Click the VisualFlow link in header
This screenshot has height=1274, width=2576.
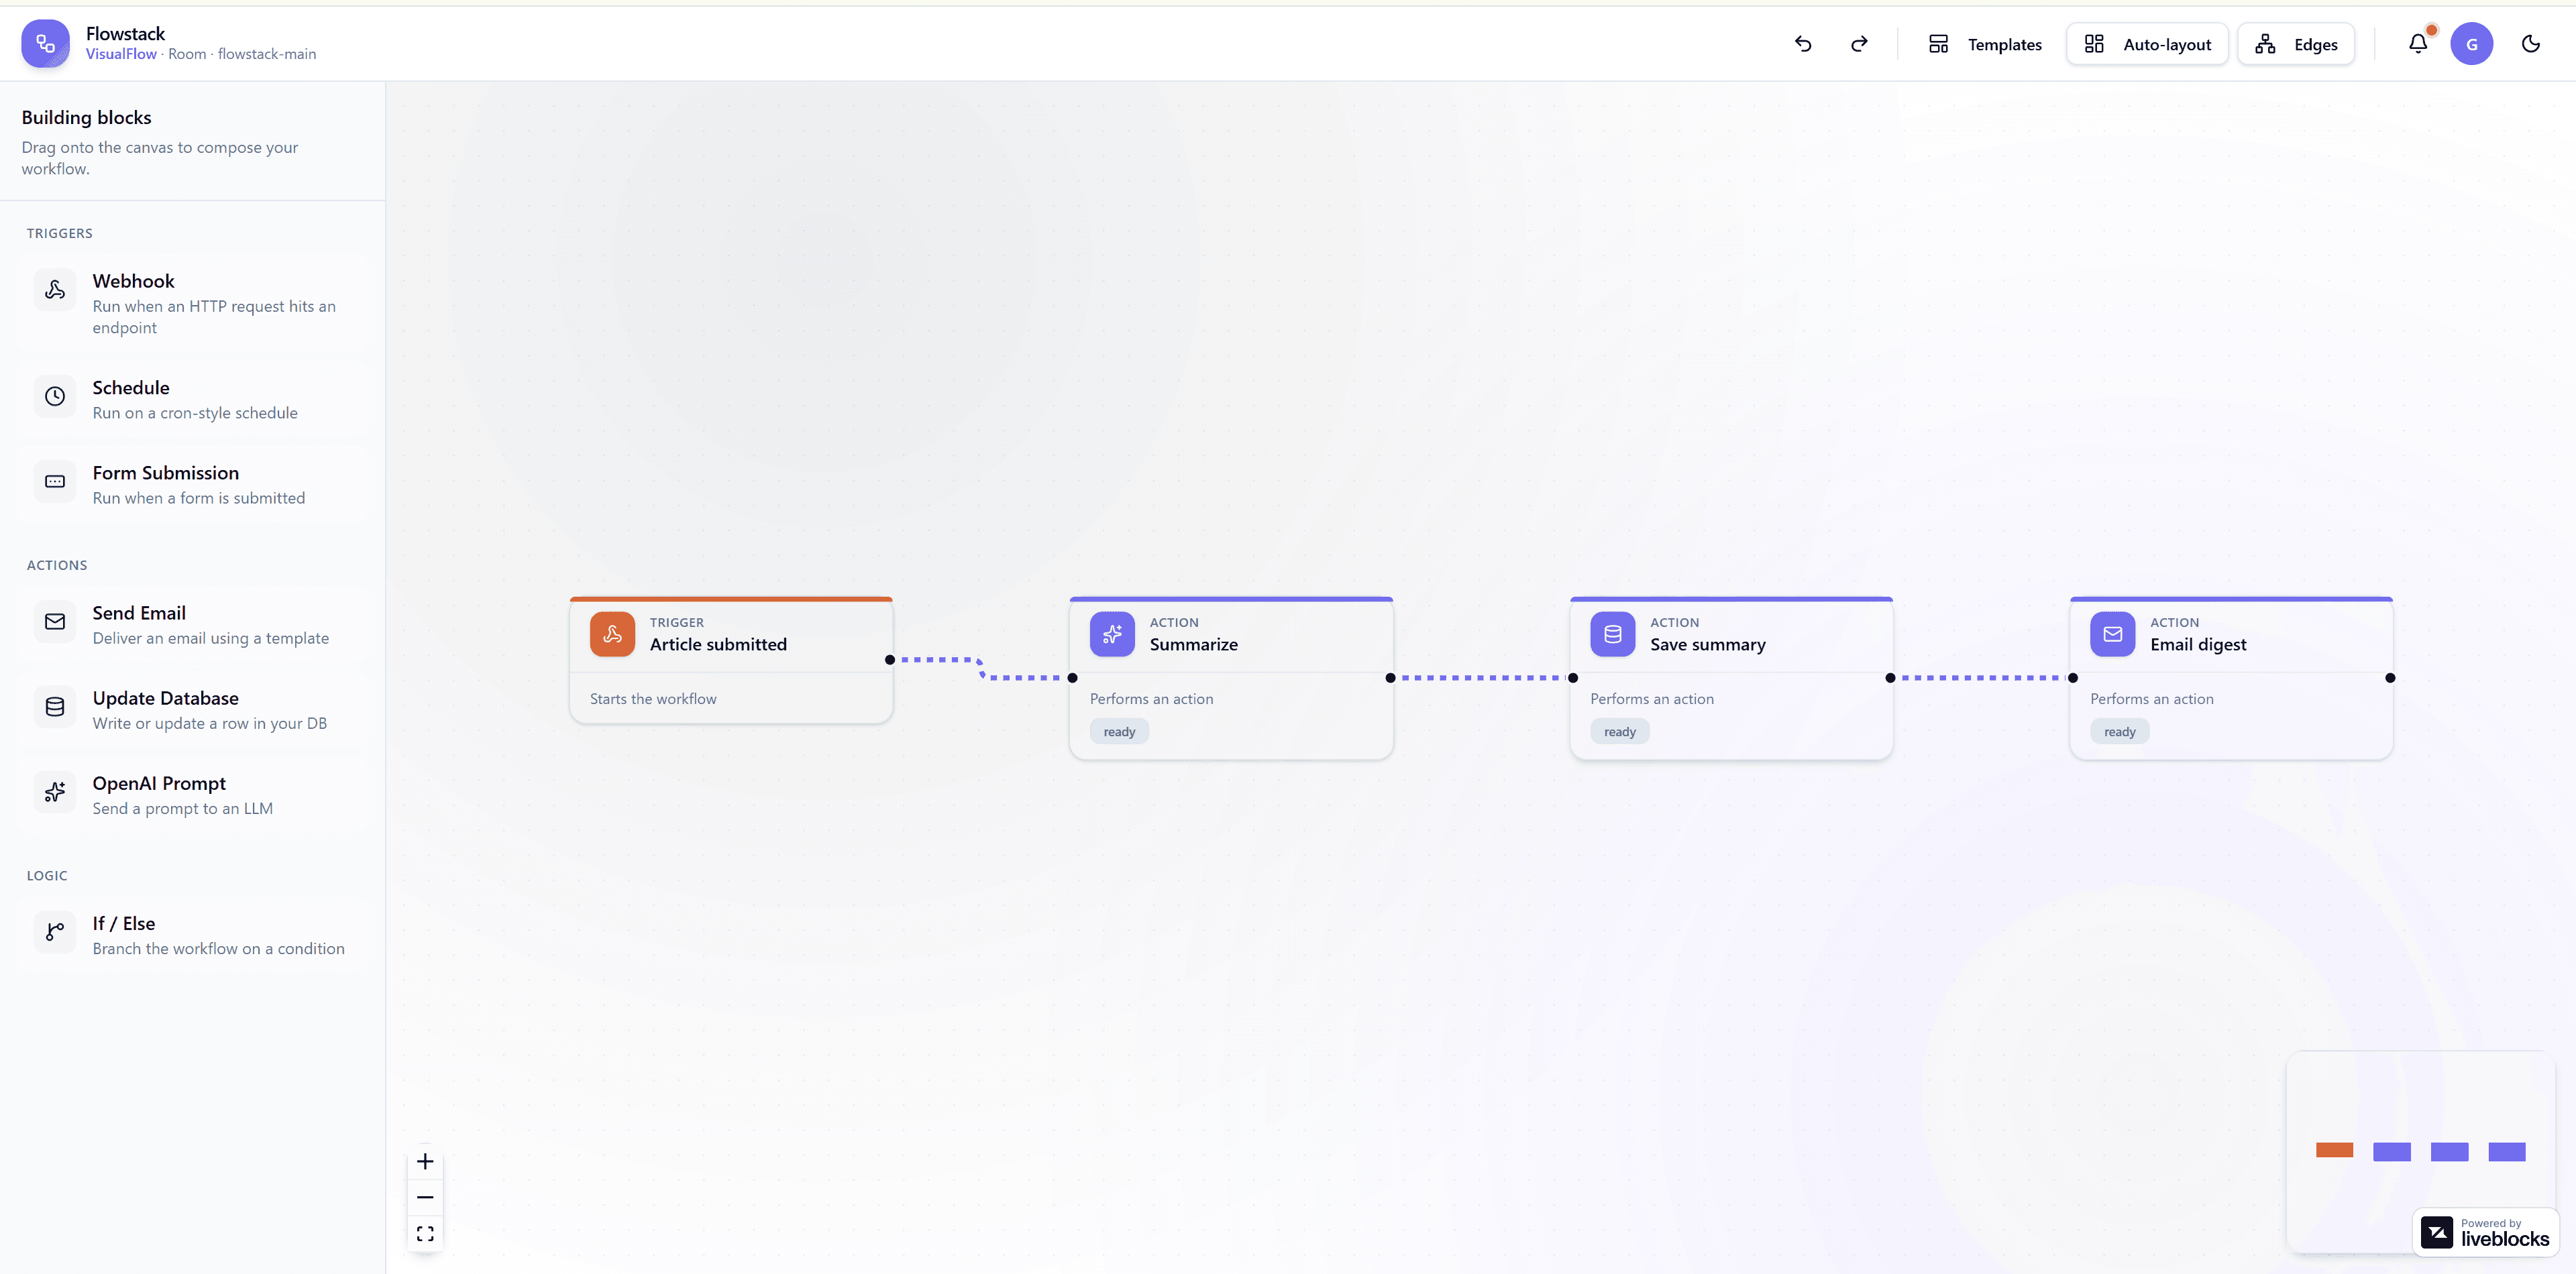(x=121, y=54)
